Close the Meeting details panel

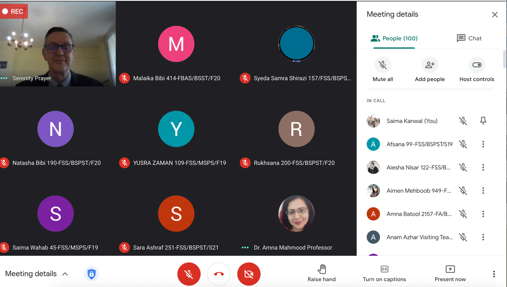coord(494,15)
